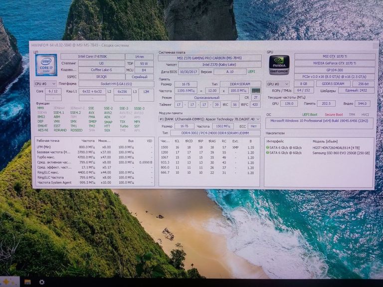Open the CPU #0 selector dropdown
This screenshot has width=383, height=287.
[x=45, y=84]
